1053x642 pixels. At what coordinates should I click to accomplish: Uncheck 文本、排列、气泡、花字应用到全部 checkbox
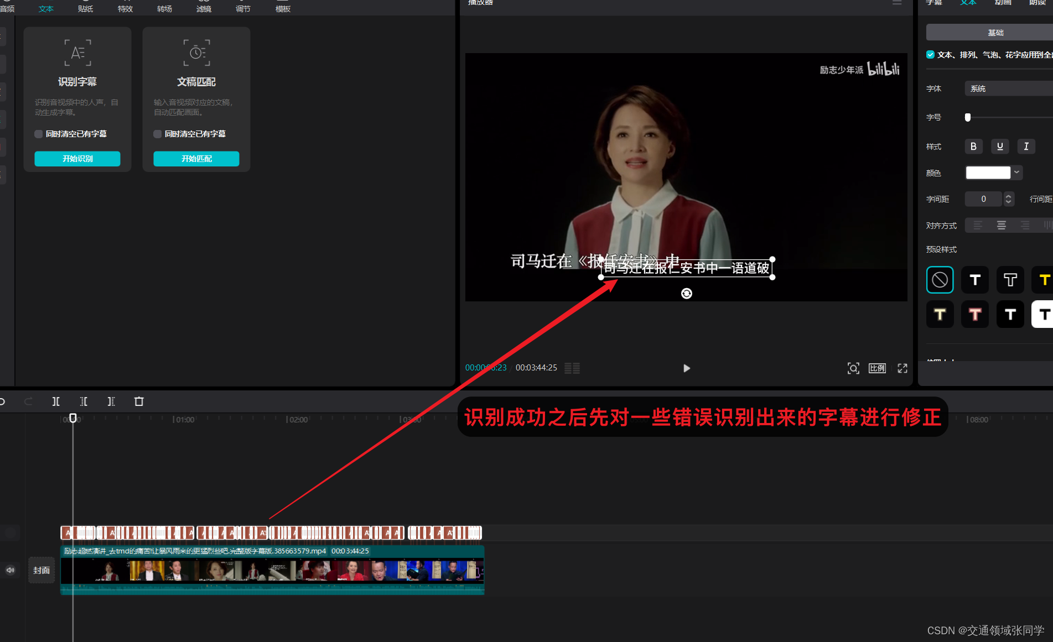click(x=930, y=55)
